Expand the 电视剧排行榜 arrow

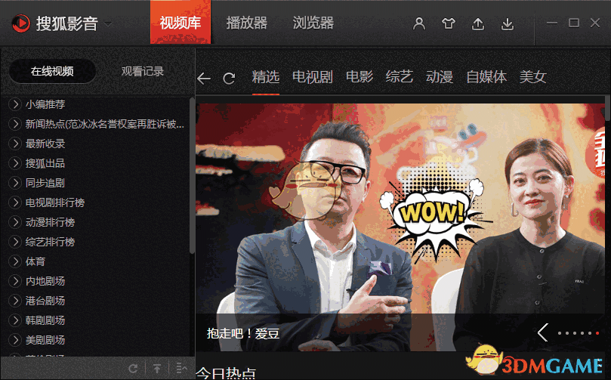(x=15, y=202)
